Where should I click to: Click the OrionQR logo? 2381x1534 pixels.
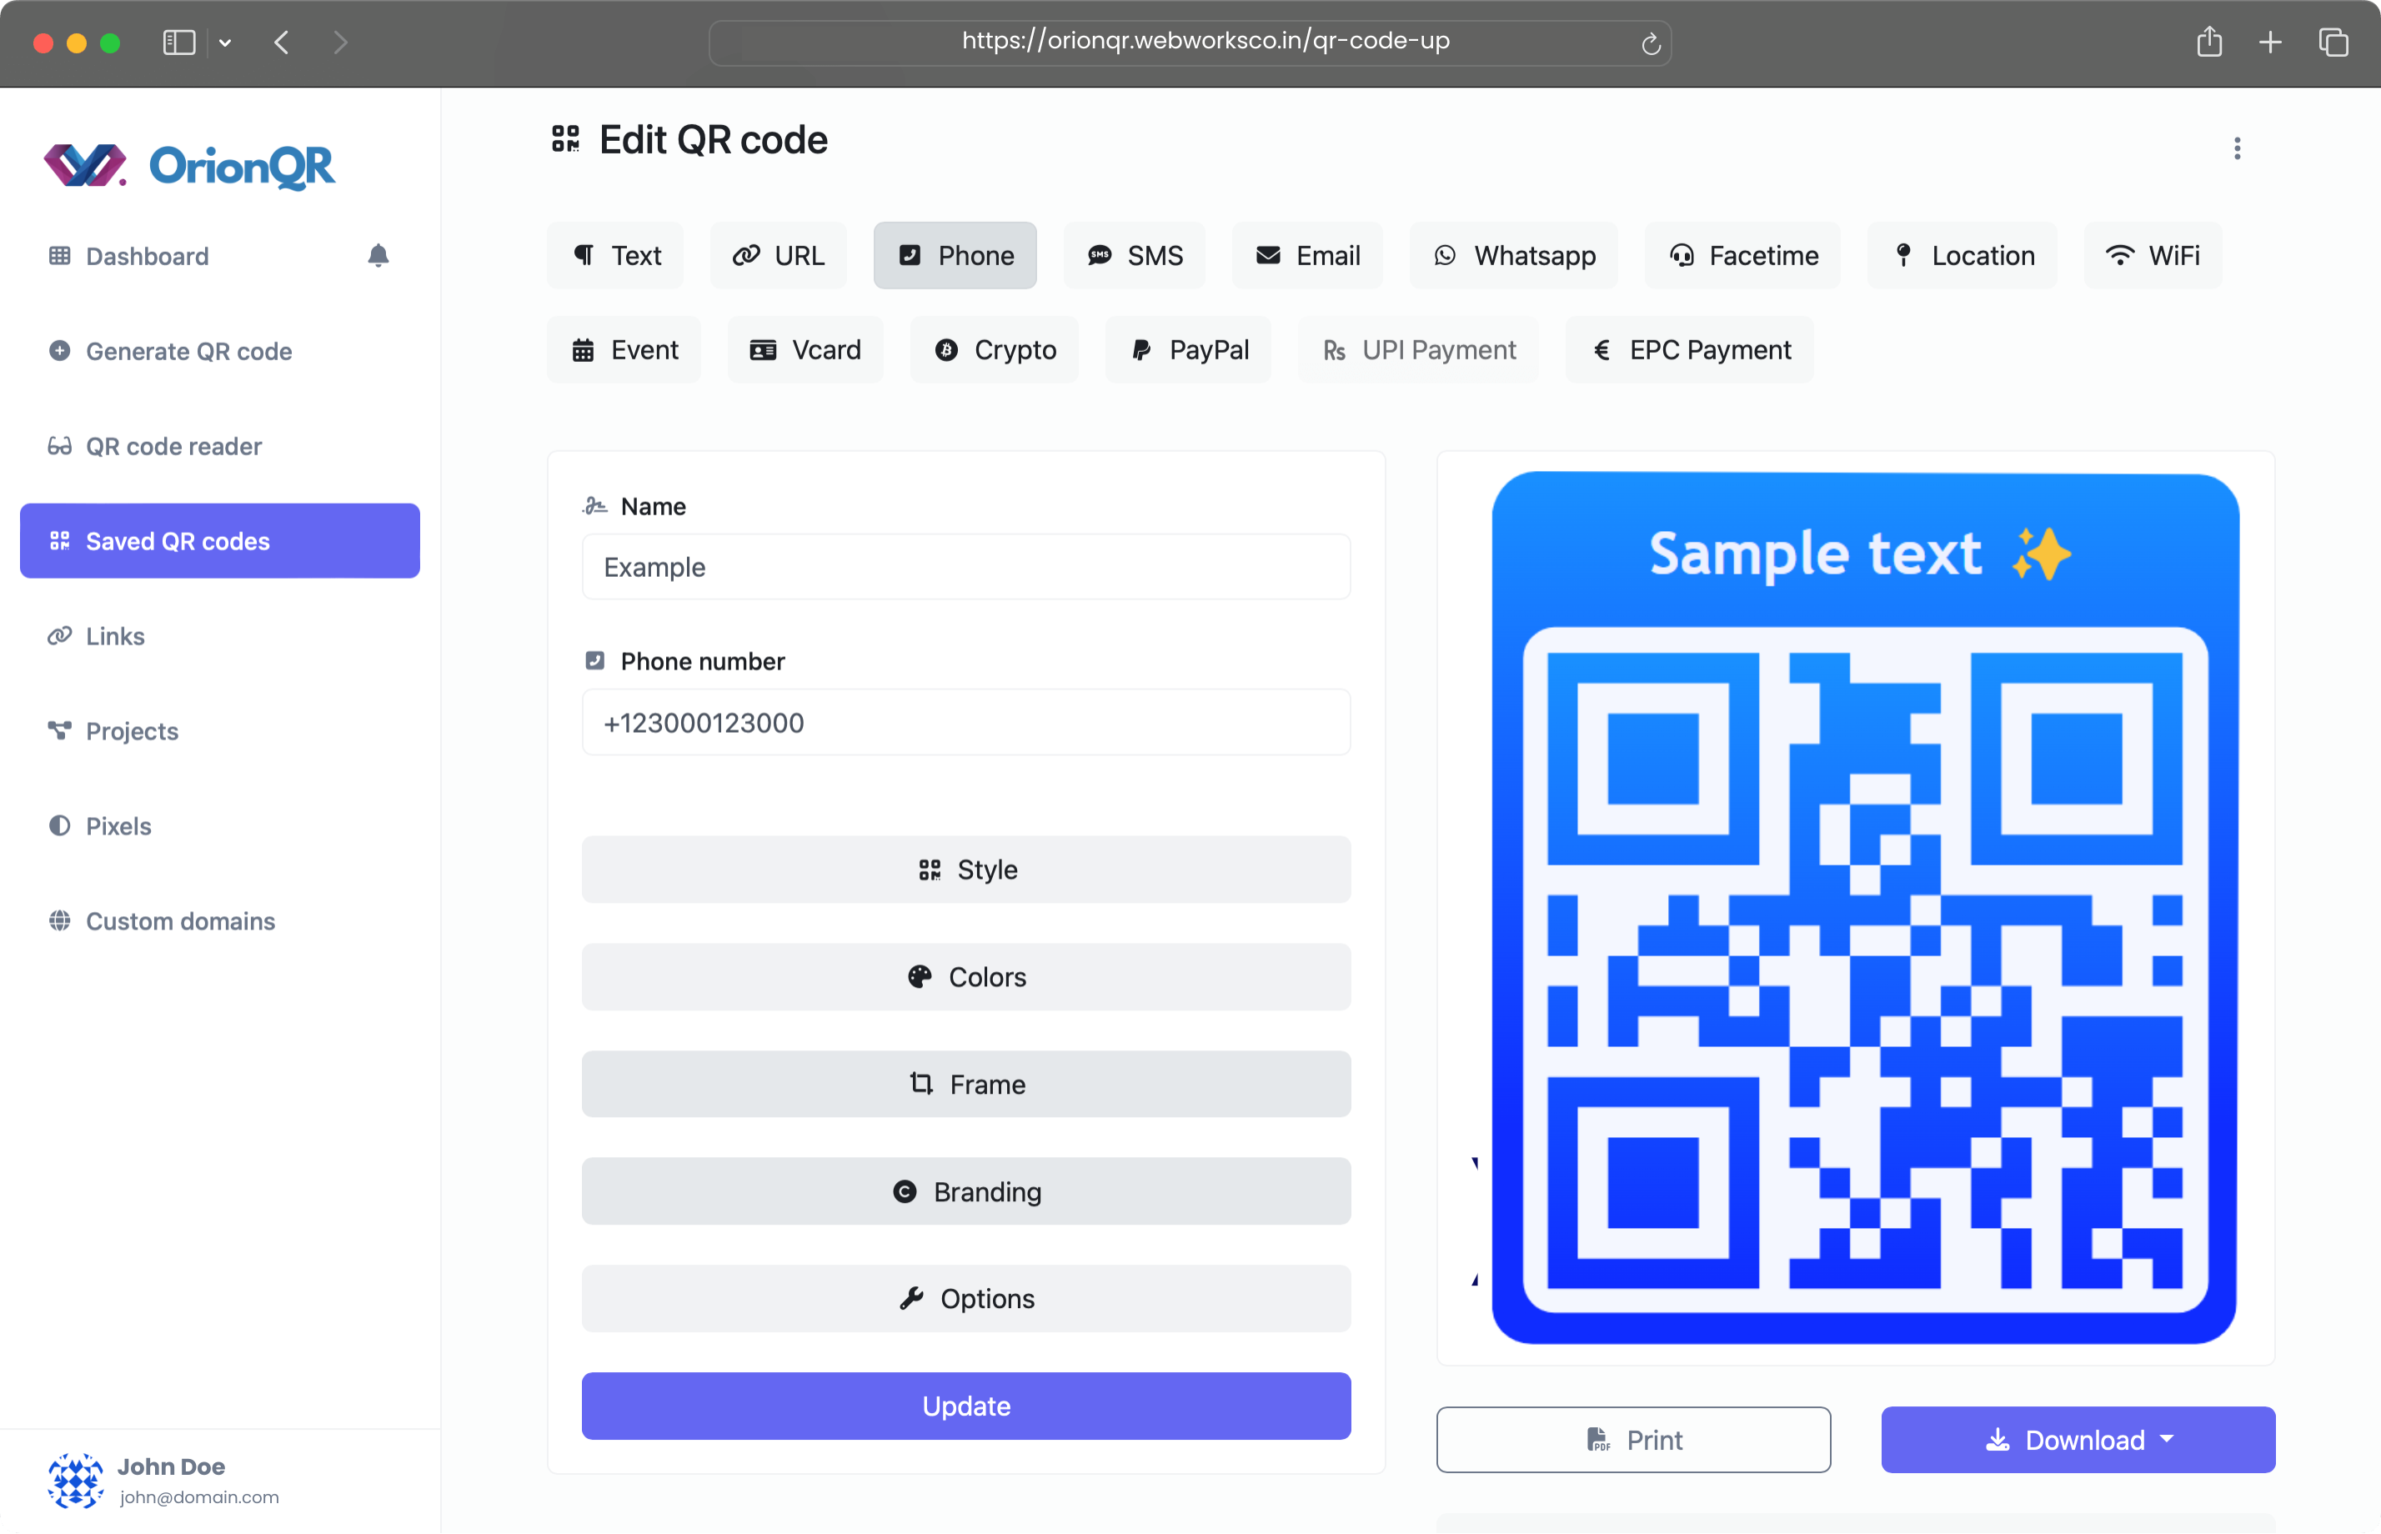tap(189, 165)
